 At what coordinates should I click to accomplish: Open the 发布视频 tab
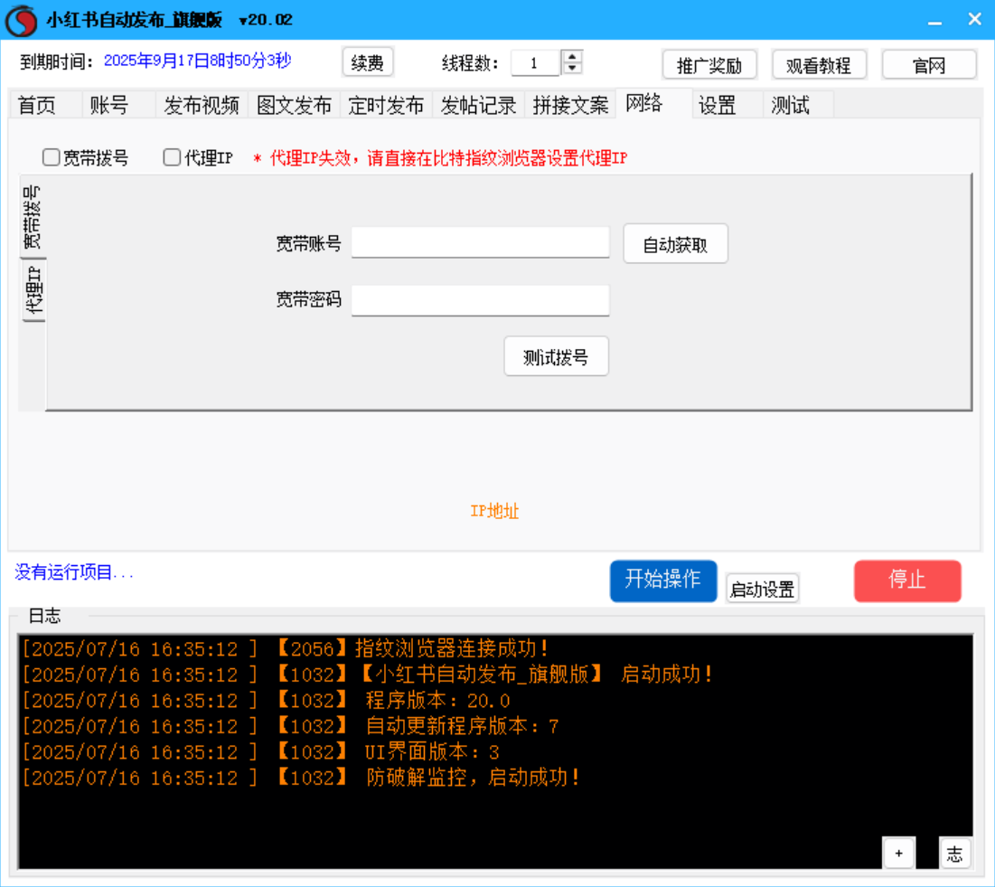pos(202,105)
